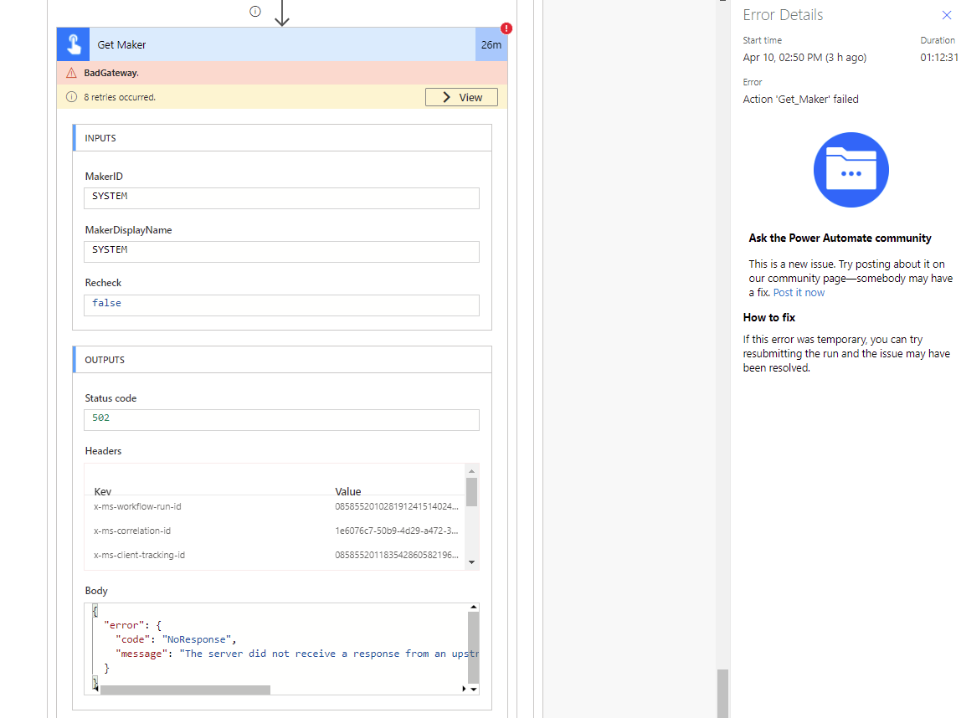Open retry details with the View button
The height and width of the screenshot is (718, 961).
pyautogui.click(x=461, y=96)
